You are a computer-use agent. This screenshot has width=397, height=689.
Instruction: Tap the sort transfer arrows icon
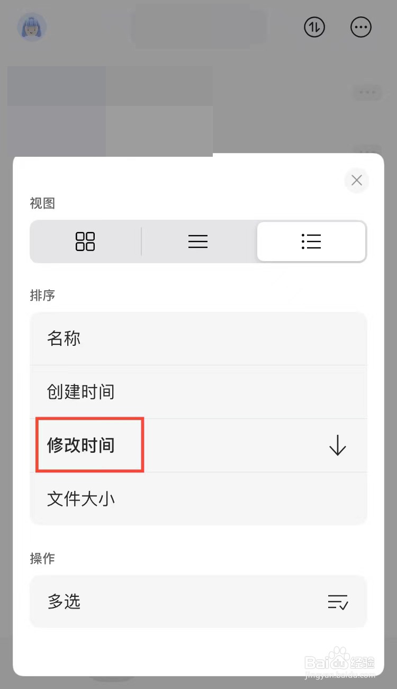click(314, 27)
